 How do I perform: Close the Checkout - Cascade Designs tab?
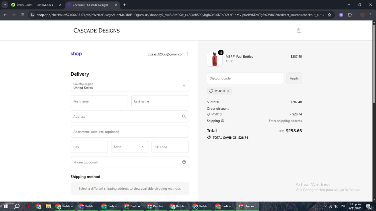(x=116, y=5)
